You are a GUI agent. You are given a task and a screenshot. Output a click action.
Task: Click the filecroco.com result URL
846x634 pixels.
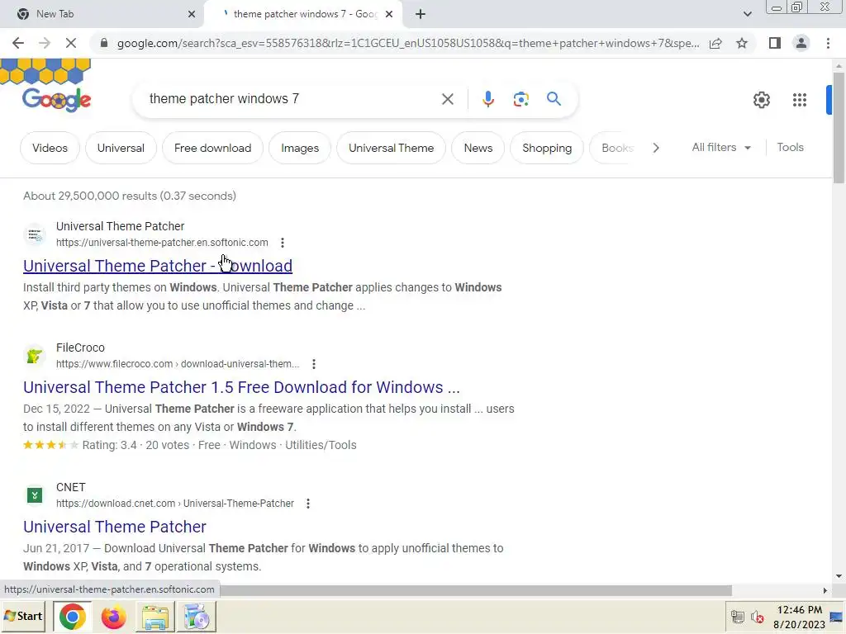tap(178, 364)
